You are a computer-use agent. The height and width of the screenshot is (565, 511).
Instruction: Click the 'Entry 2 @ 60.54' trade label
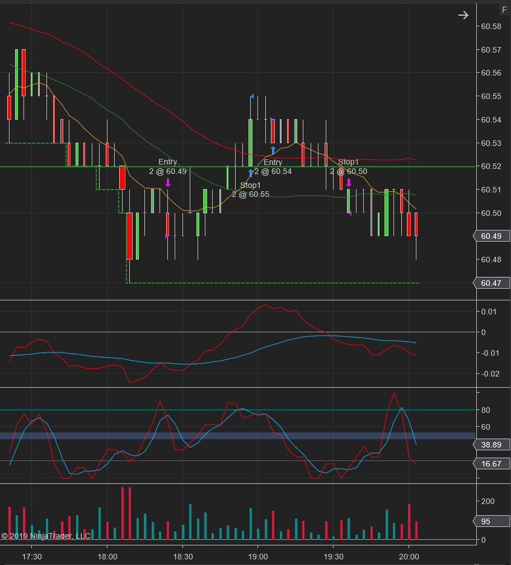(x=273, y=167)
